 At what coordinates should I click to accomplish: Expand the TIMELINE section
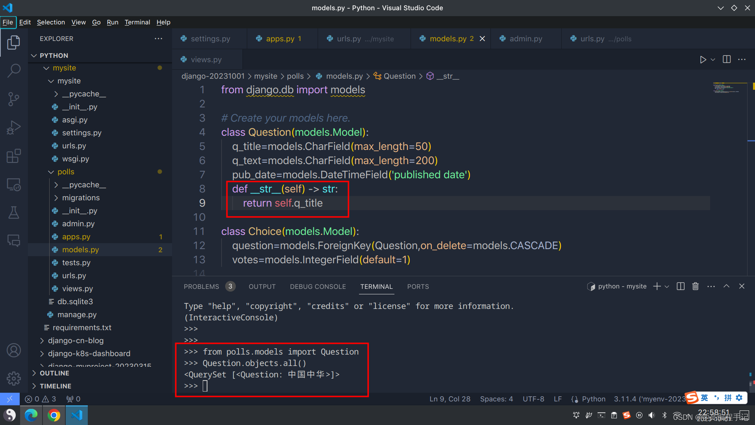pos(56,386)
